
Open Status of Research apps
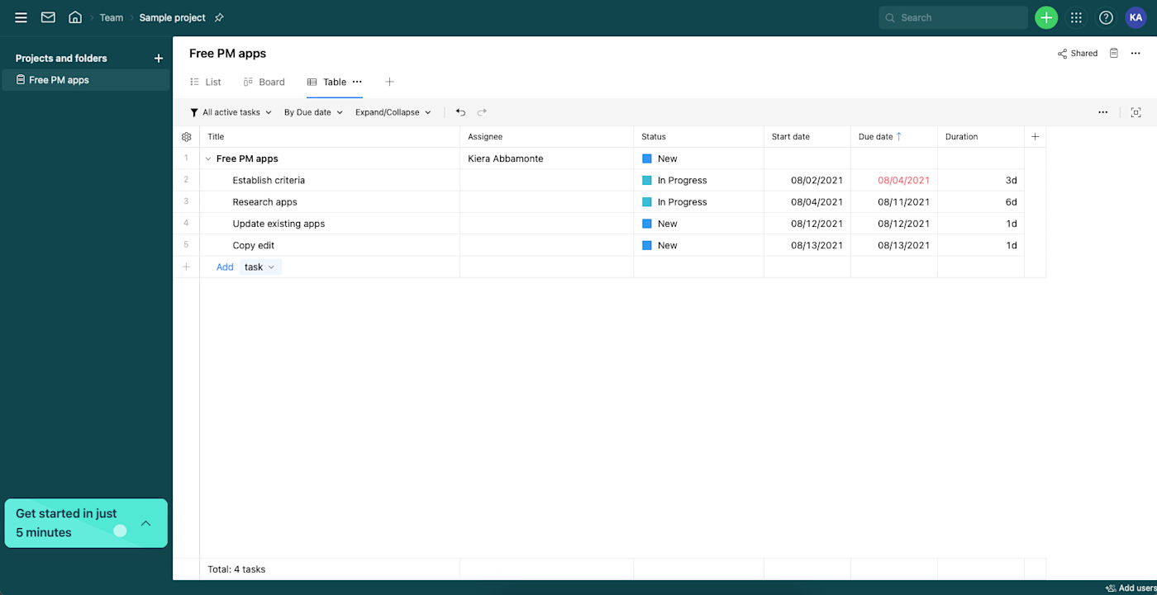pos(698,202)
